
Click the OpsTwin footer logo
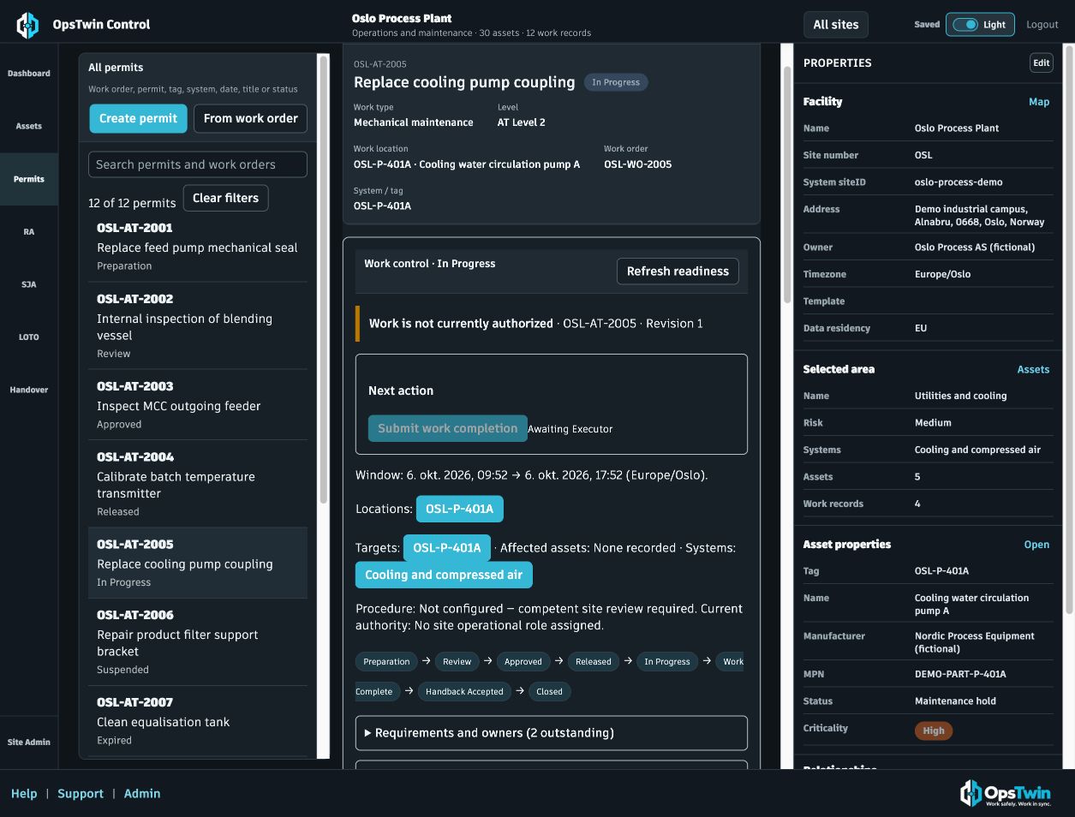(x=1006, y=794)
